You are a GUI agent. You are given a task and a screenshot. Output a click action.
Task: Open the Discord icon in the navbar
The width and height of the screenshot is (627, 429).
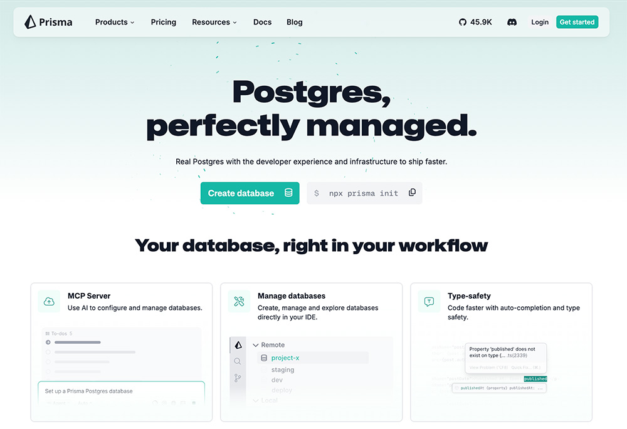[512, 23]
